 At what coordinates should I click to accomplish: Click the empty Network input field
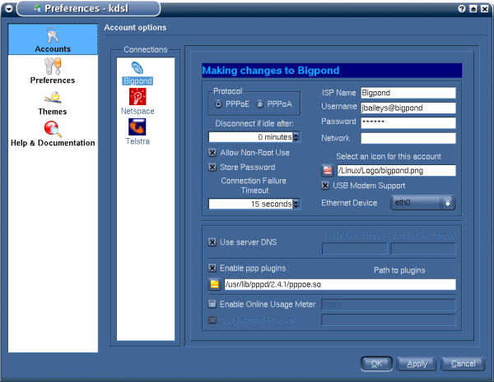point(408,138)
